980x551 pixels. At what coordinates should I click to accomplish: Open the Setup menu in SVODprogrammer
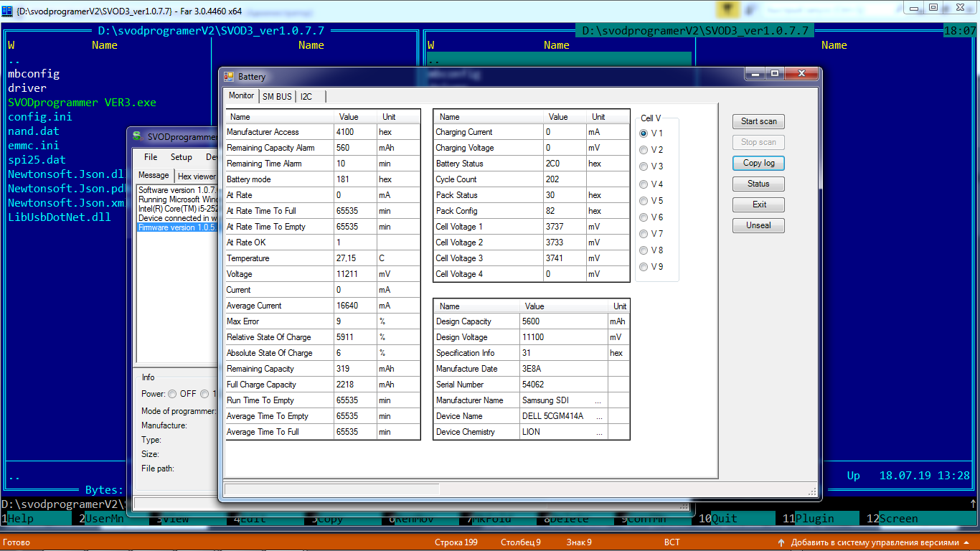coord(181,157)
